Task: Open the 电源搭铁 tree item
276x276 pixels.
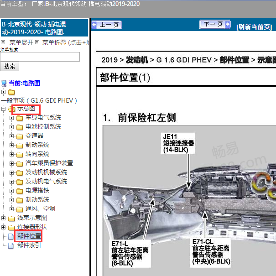Action: click(37, 191)
